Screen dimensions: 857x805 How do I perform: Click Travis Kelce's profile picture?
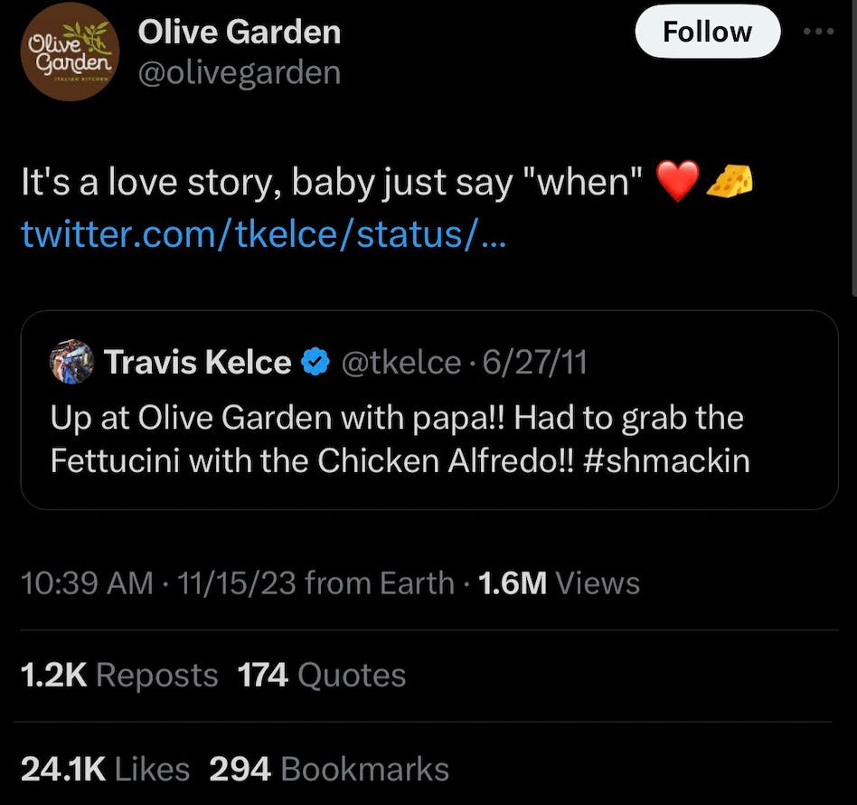point(71,362)
